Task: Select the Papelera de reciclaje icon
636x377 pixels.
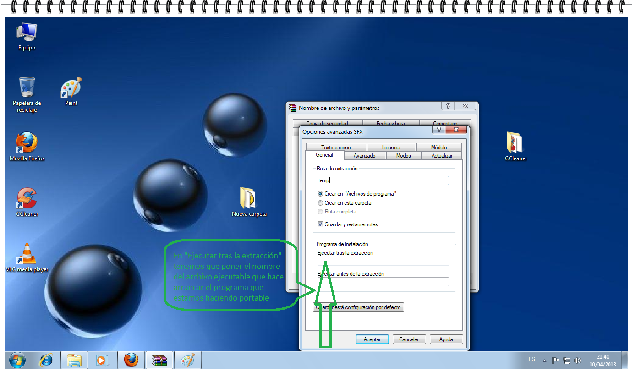Action: click(27, 94)
